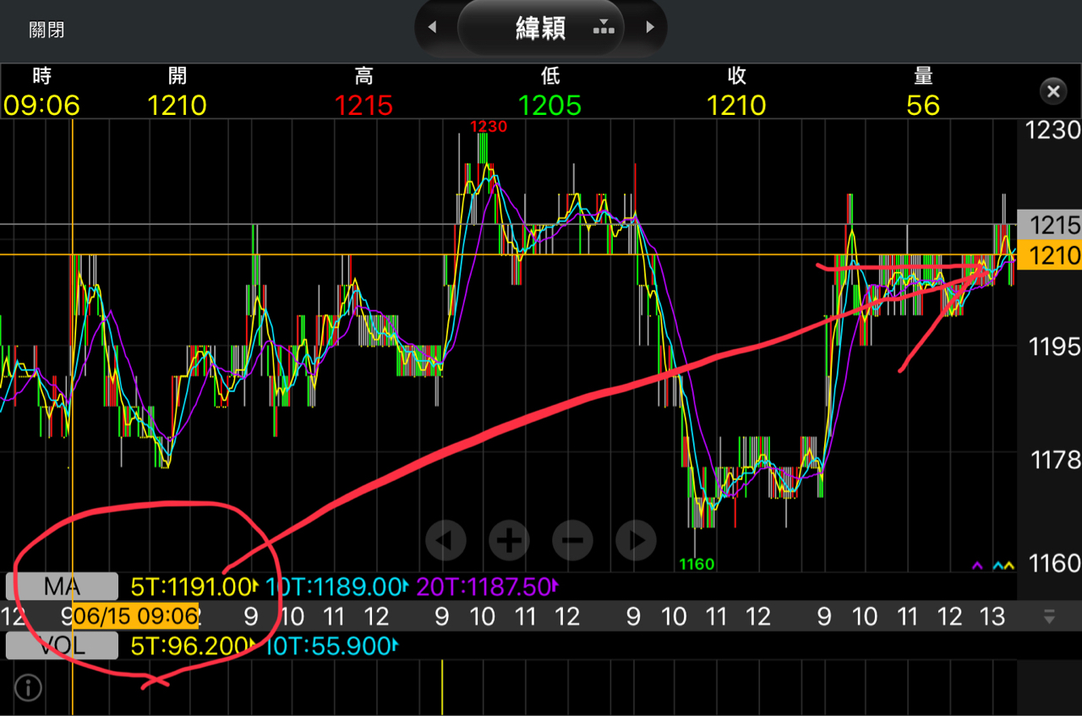The image size is (1082, 716).
Task: Zoom out the chart with minus button
Action: pos(572,540)
